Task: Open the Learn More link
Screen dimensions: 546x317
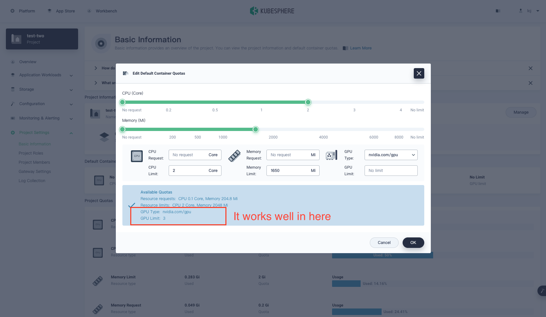Action: pos(361,48)
